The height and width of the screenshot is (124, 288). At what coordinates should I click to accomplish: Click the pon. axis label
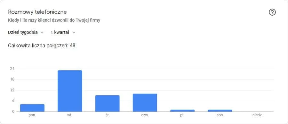[x=32, y=116]
